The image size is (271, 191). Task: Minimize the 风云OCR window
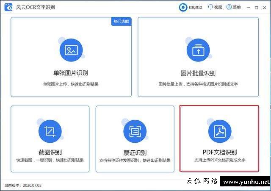click(249, 8)
